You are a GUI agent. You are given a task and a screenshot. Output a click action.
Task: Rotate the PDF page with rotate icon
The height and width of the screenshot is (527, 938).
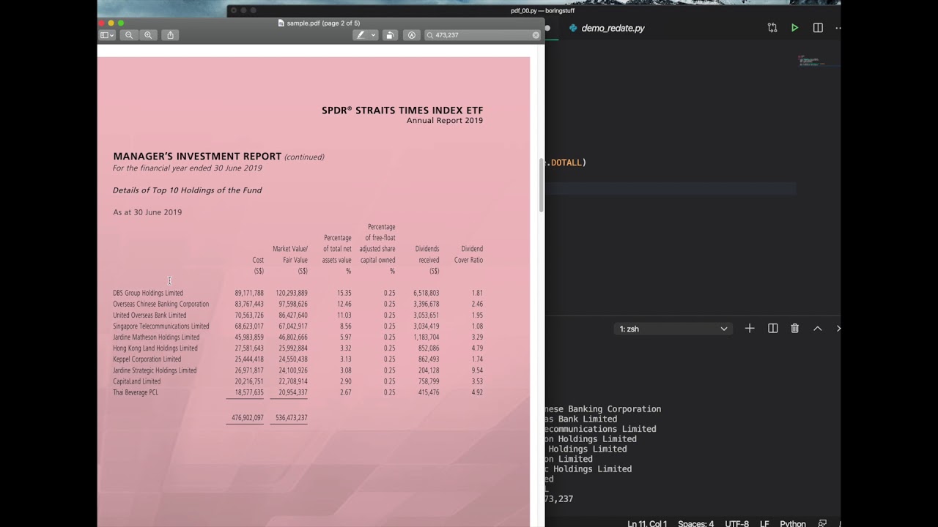[390, 35]
